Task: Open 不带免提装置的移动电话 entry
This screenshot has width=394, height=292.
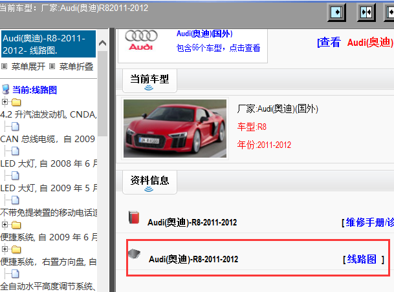Action: (x=49, y=213)
